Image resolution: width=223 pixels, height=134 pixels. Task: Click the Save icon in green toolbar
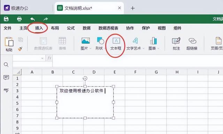point(6,19)
